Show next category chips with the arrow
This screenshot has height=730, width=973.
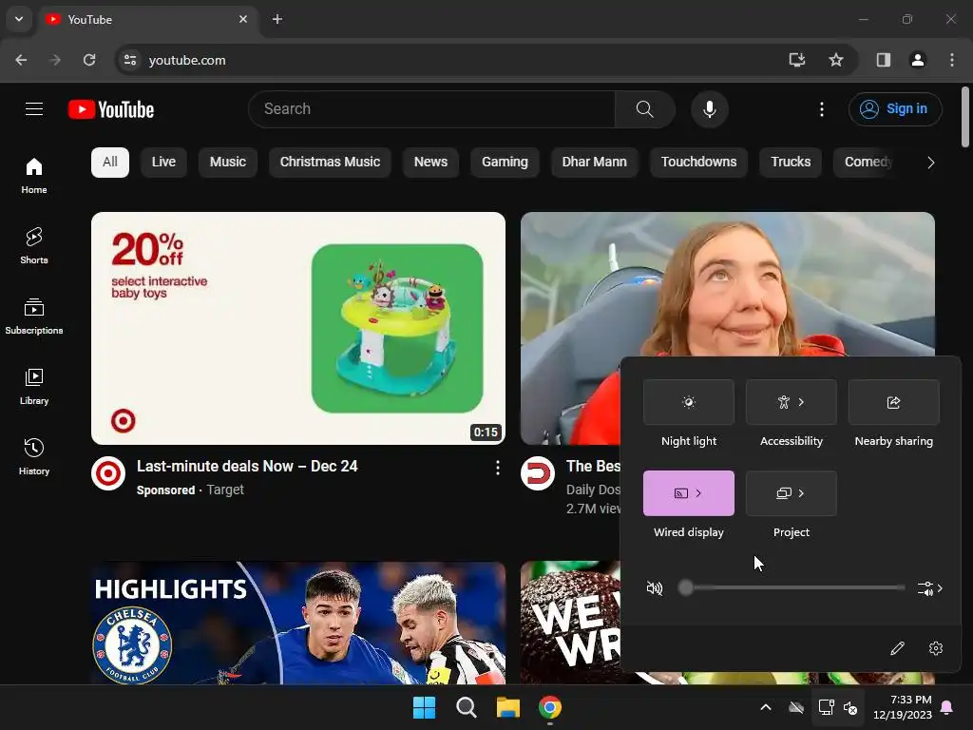tap(930, 163)
